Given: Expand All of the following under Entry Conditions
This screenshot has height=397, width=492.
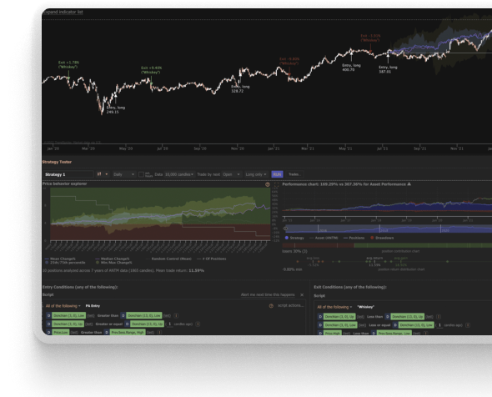Looking at the screenshot, I should point(63,306).
